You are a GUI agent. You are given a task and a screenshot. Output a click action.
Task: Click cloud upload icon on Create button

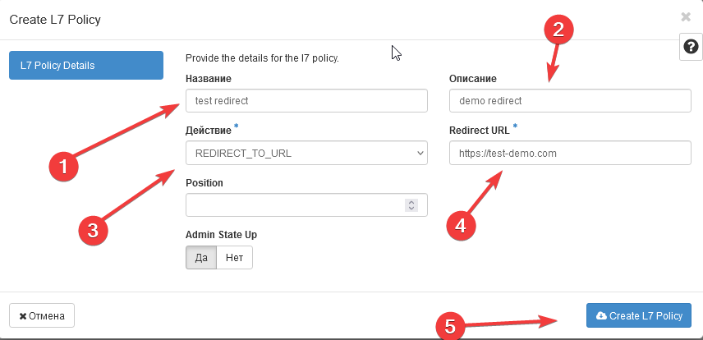tap(601, 316)
